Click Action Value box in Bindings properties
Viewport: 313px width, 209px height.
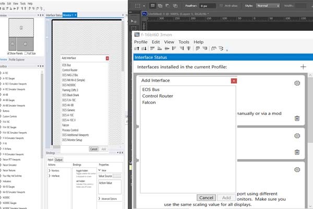pyautogui.click(x=110, y=187)
